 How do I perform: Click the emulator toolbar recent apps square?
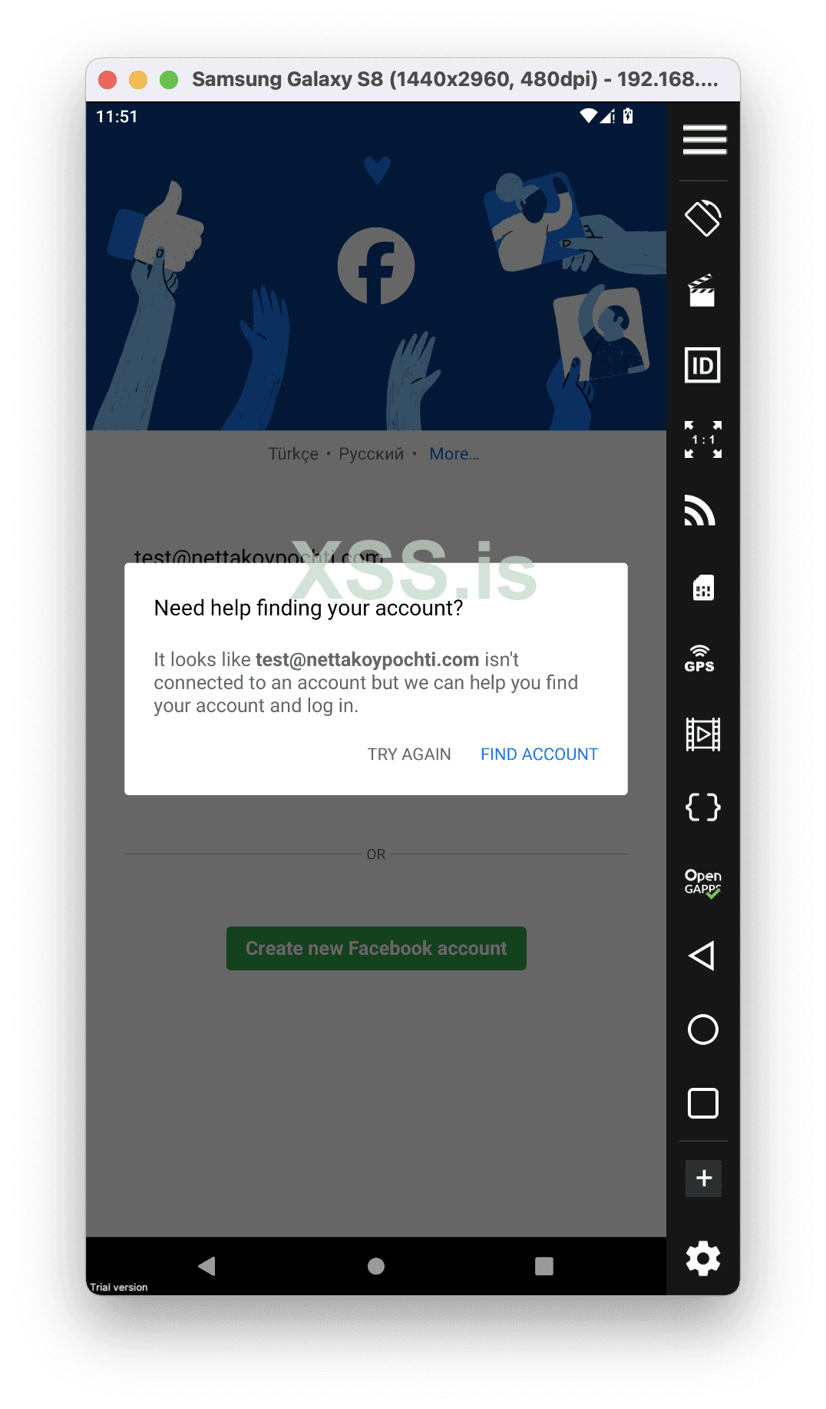tap(703, 1103)
